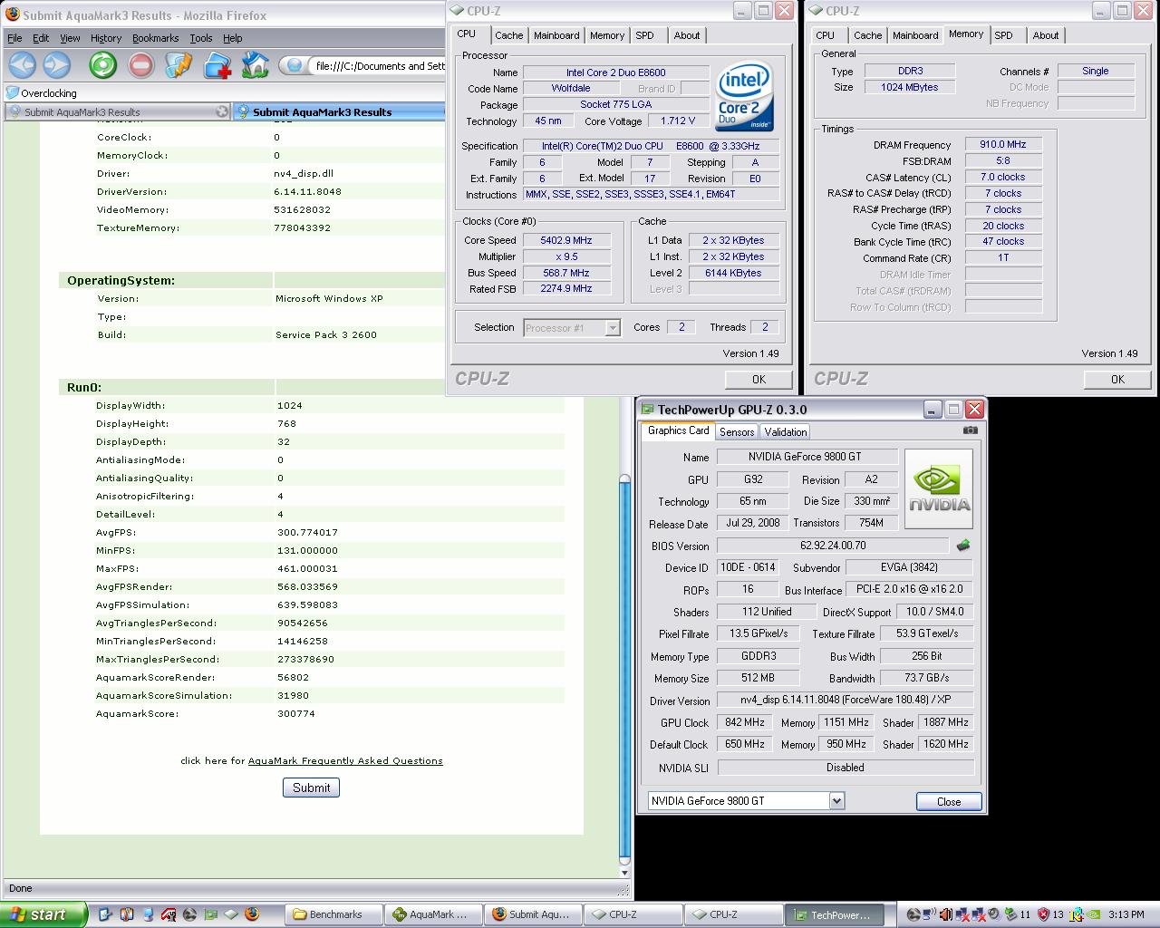Click the AvgFPS 300.774017 value
Image resolution: width=1160 pixels, height=928 pixels.
click(307, 532)
